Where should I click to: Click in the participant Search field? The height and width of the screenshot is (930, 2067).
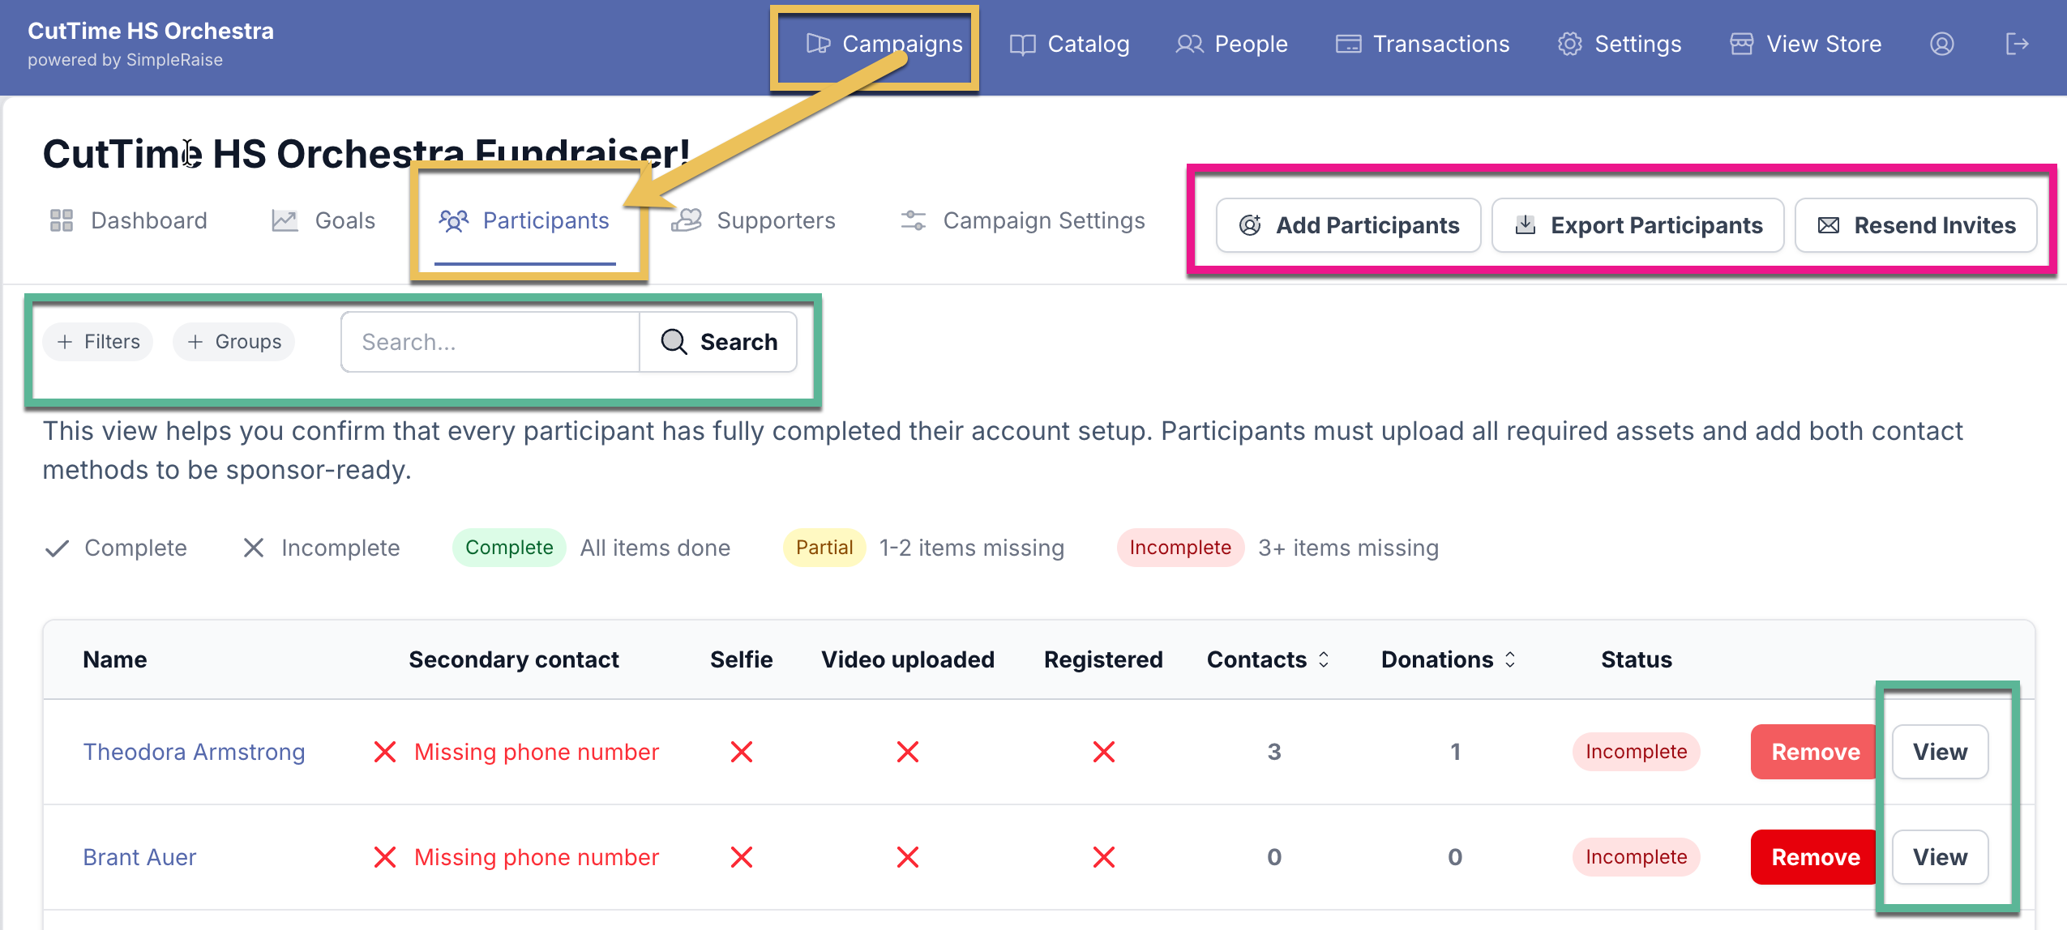coord(490,342)
